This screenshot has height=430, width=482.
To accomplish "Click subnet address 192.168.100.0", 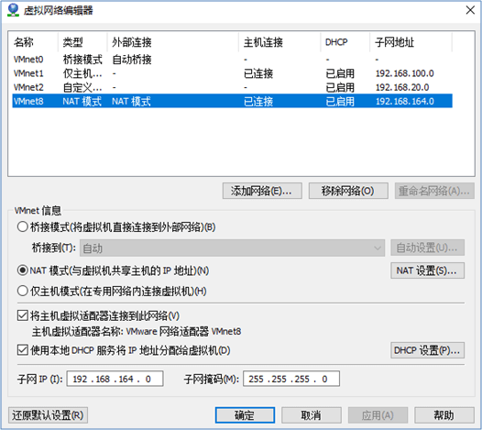I will click(404, 73).
